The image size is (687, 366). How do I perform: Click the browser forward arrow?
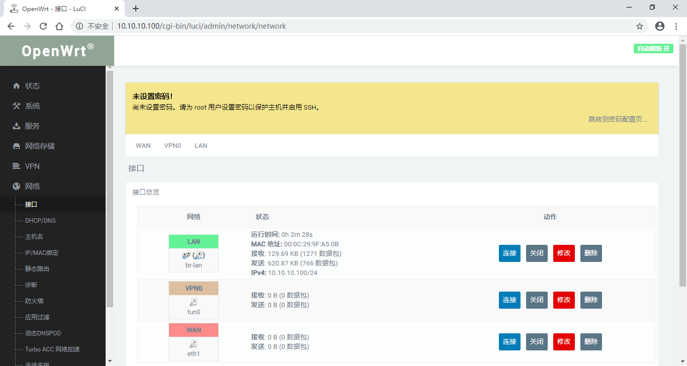pyautogui.click(x=27, y=26)
